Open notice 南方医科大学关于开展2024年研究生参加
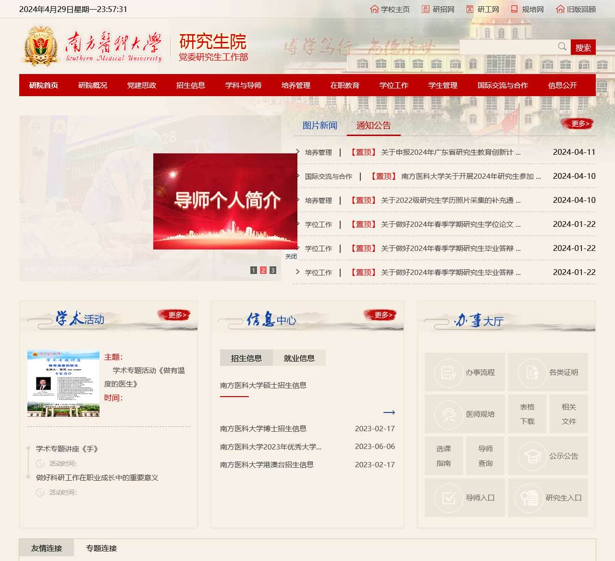615x561 pixels. [x=471, y=176]
